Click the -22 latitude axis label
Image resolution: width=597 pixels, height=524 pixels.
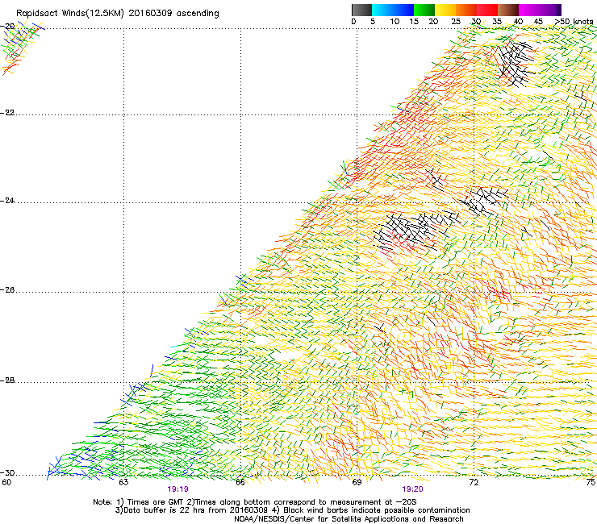pos(7,113)
